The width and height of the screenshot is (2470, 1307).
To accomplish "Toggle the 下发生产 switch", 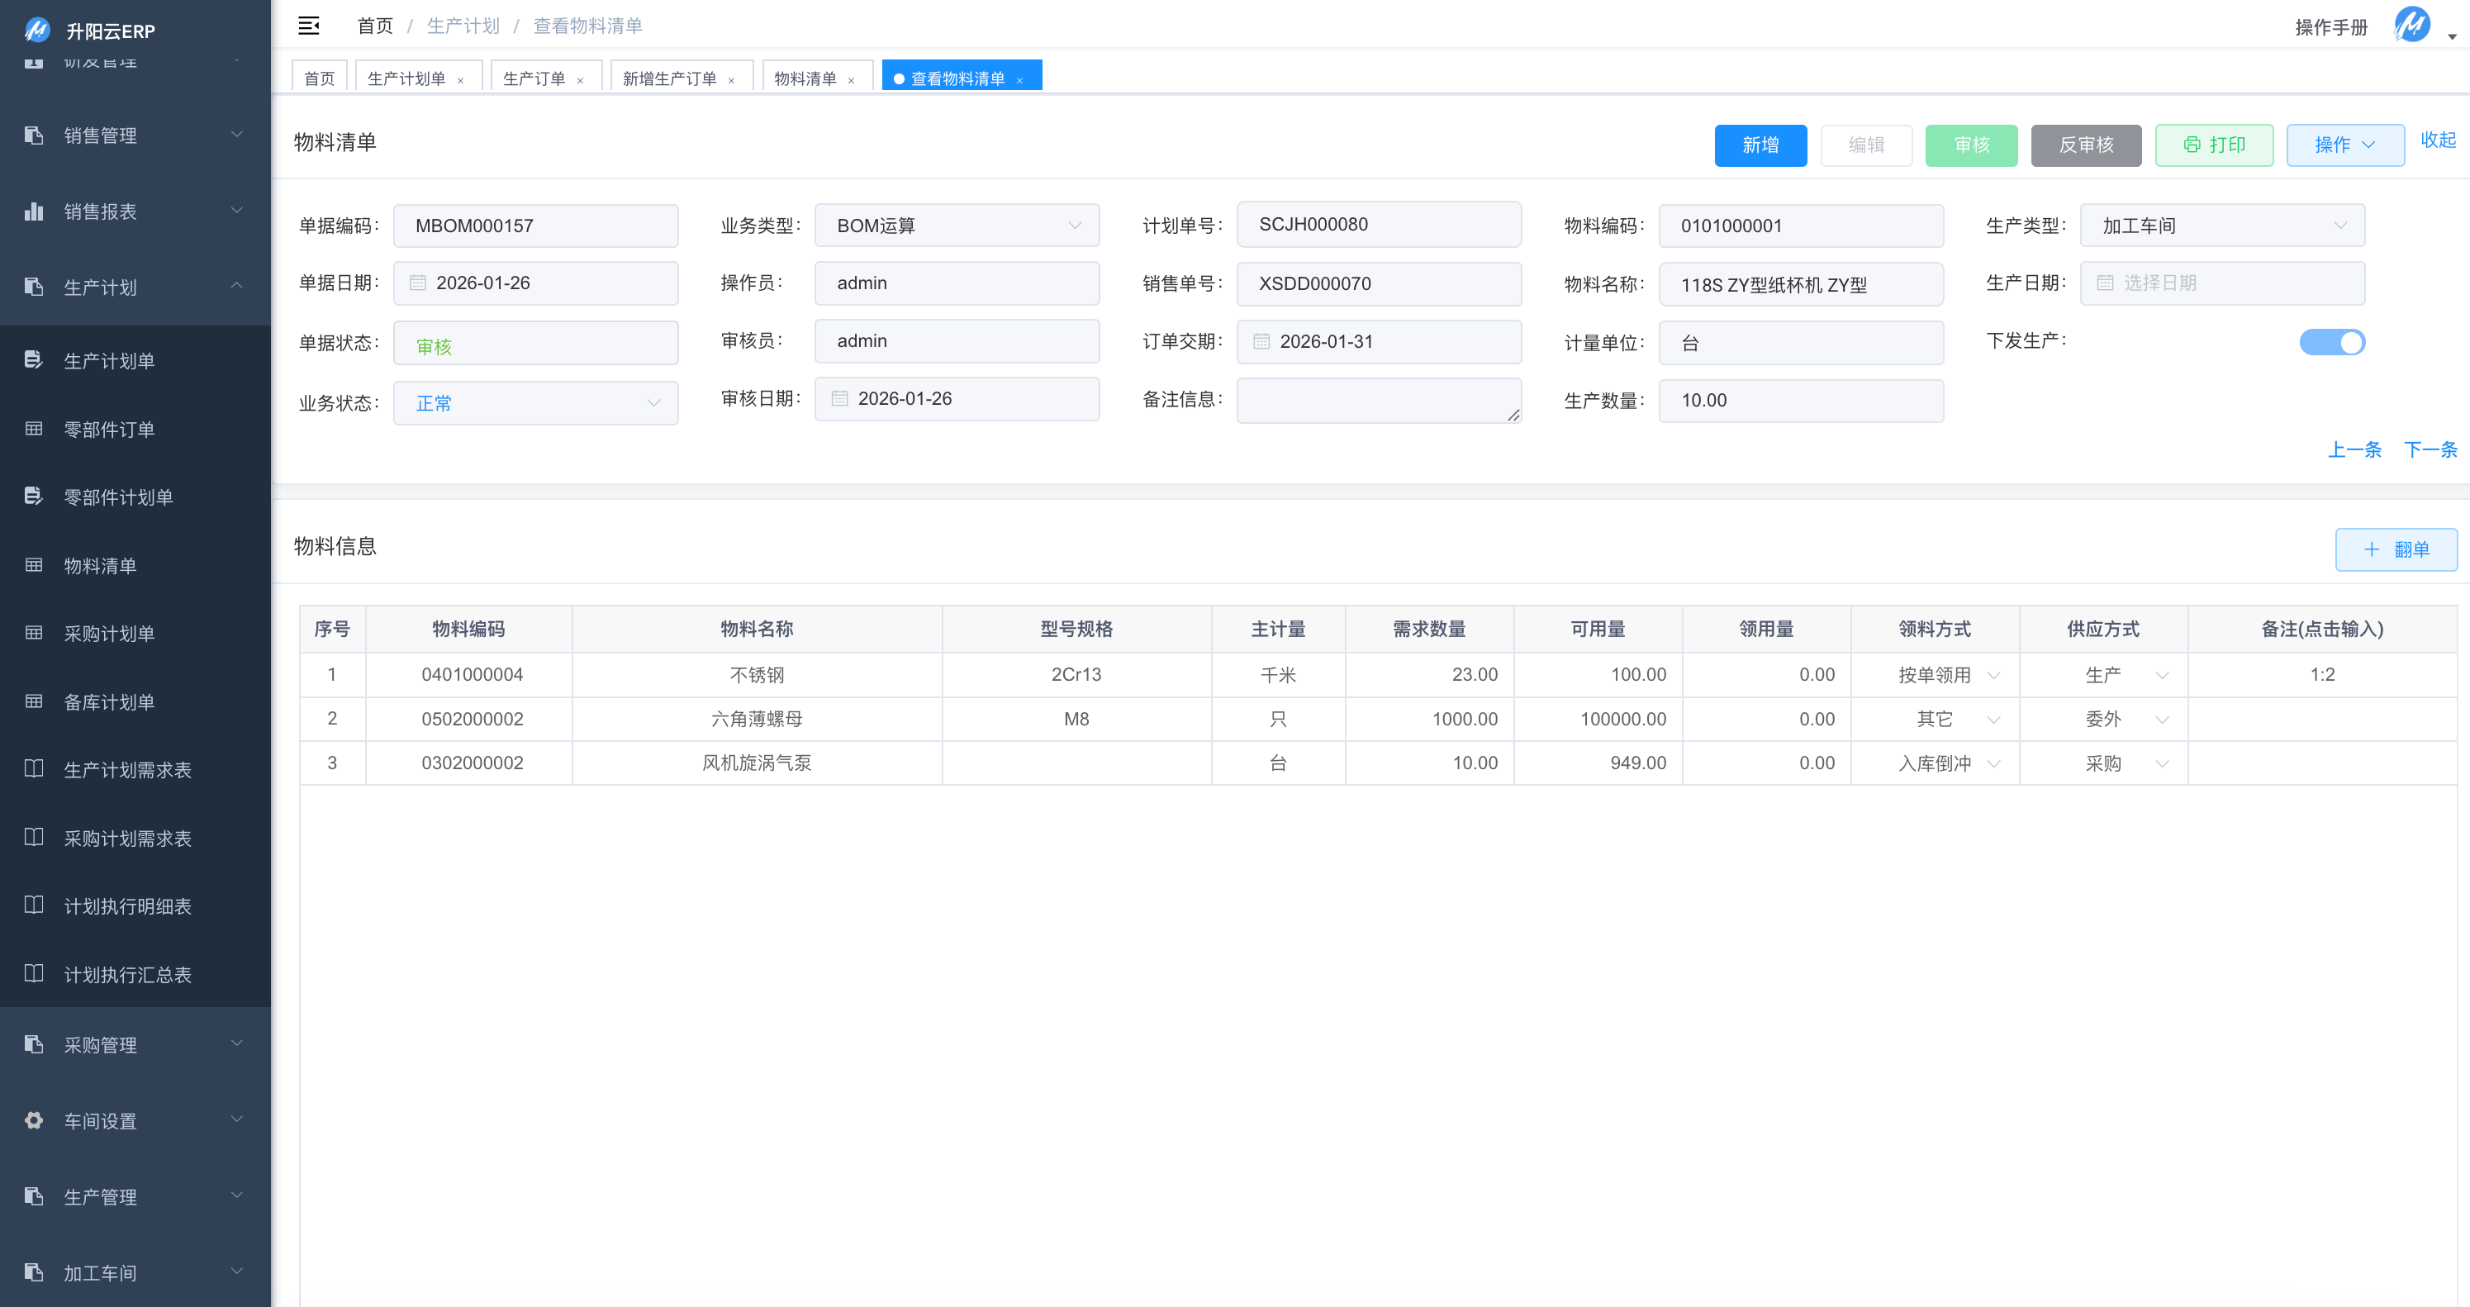I will click(x=2331, y=342).
